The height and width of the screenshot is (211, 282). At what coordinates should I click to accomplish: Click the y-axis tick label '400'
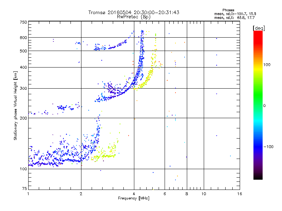24,67
